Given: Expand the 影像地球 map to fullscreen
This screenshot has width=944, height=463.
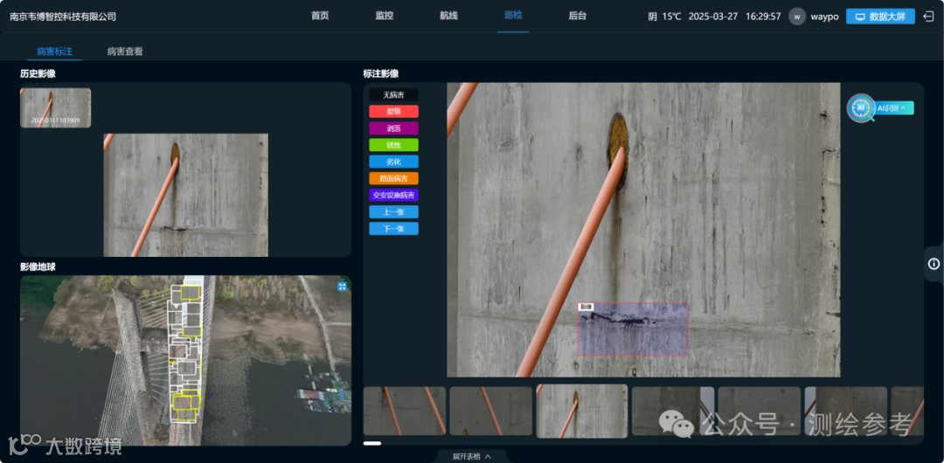Looking at the screenshot, I should [x=342, y=286].
